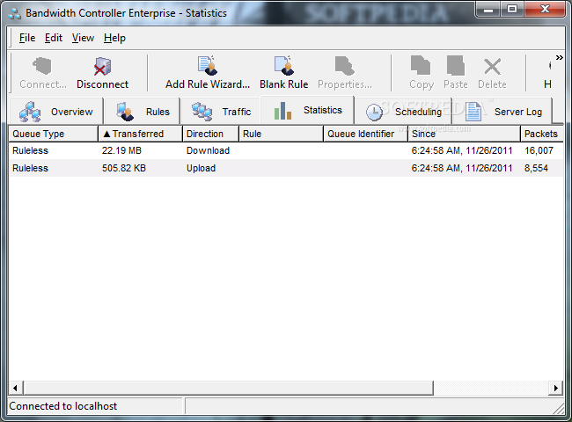Click the Paste toolbar icon

click(x=456, y=66)
